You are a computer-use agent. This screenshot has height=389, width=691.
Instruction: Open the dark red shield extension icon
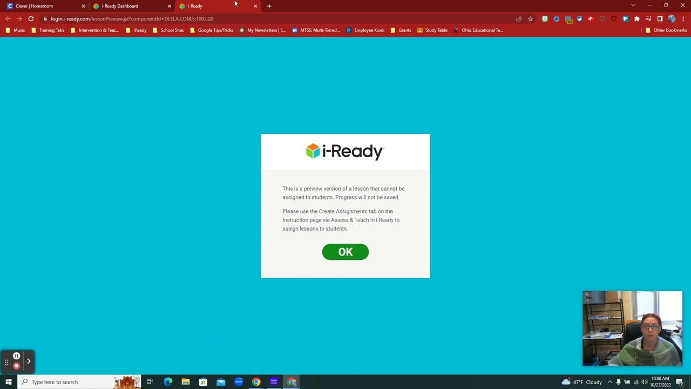614,19
